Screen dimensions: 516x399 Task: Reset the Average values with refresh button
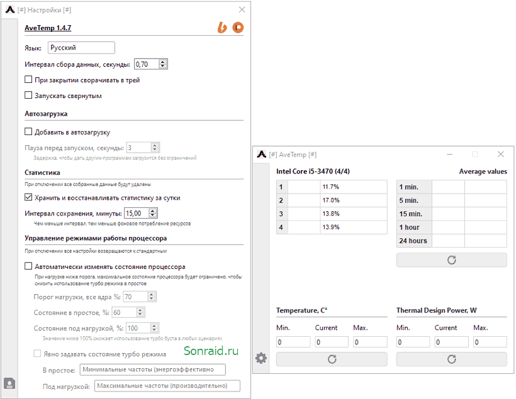452,260
